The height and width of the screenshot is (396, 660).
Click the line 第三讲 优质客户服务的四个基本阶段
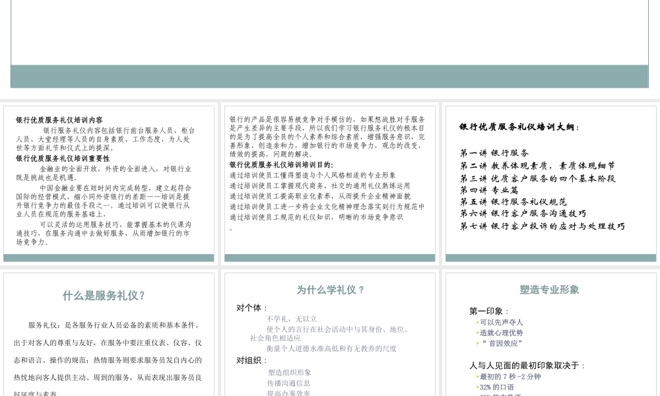(x=537, y=178)
